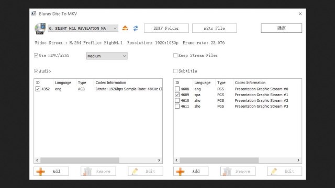Click audio list left scroll arrow
The width and height of the screenshot is (335, 188).
click(37, 160)
